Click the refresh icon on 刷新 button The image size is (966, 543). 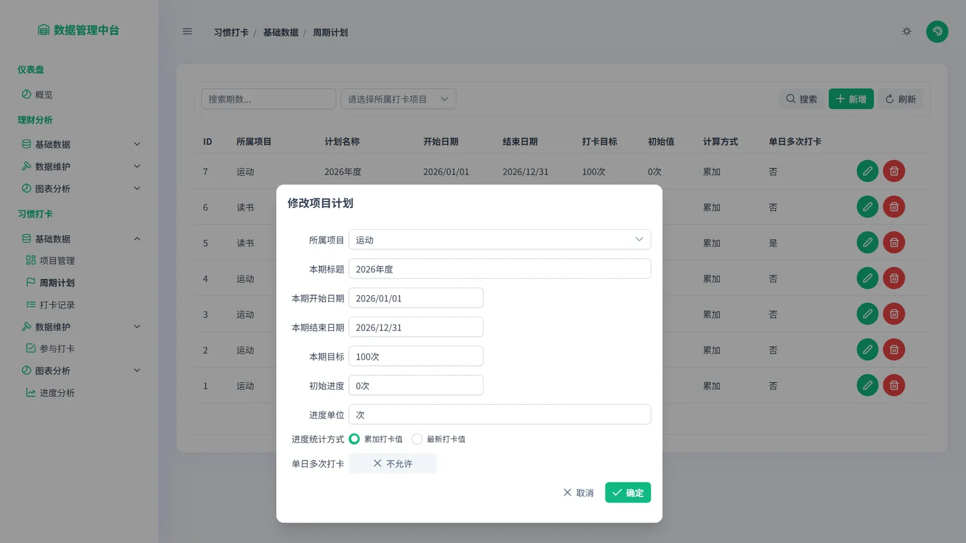[x=889, y=99]
